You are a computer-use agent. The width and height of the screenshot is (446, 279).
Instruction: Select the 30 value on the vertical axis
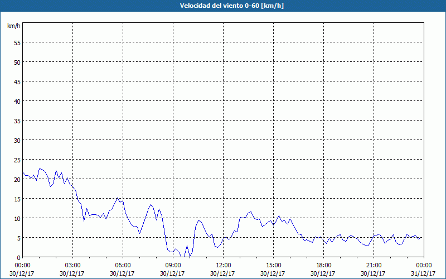17,141
